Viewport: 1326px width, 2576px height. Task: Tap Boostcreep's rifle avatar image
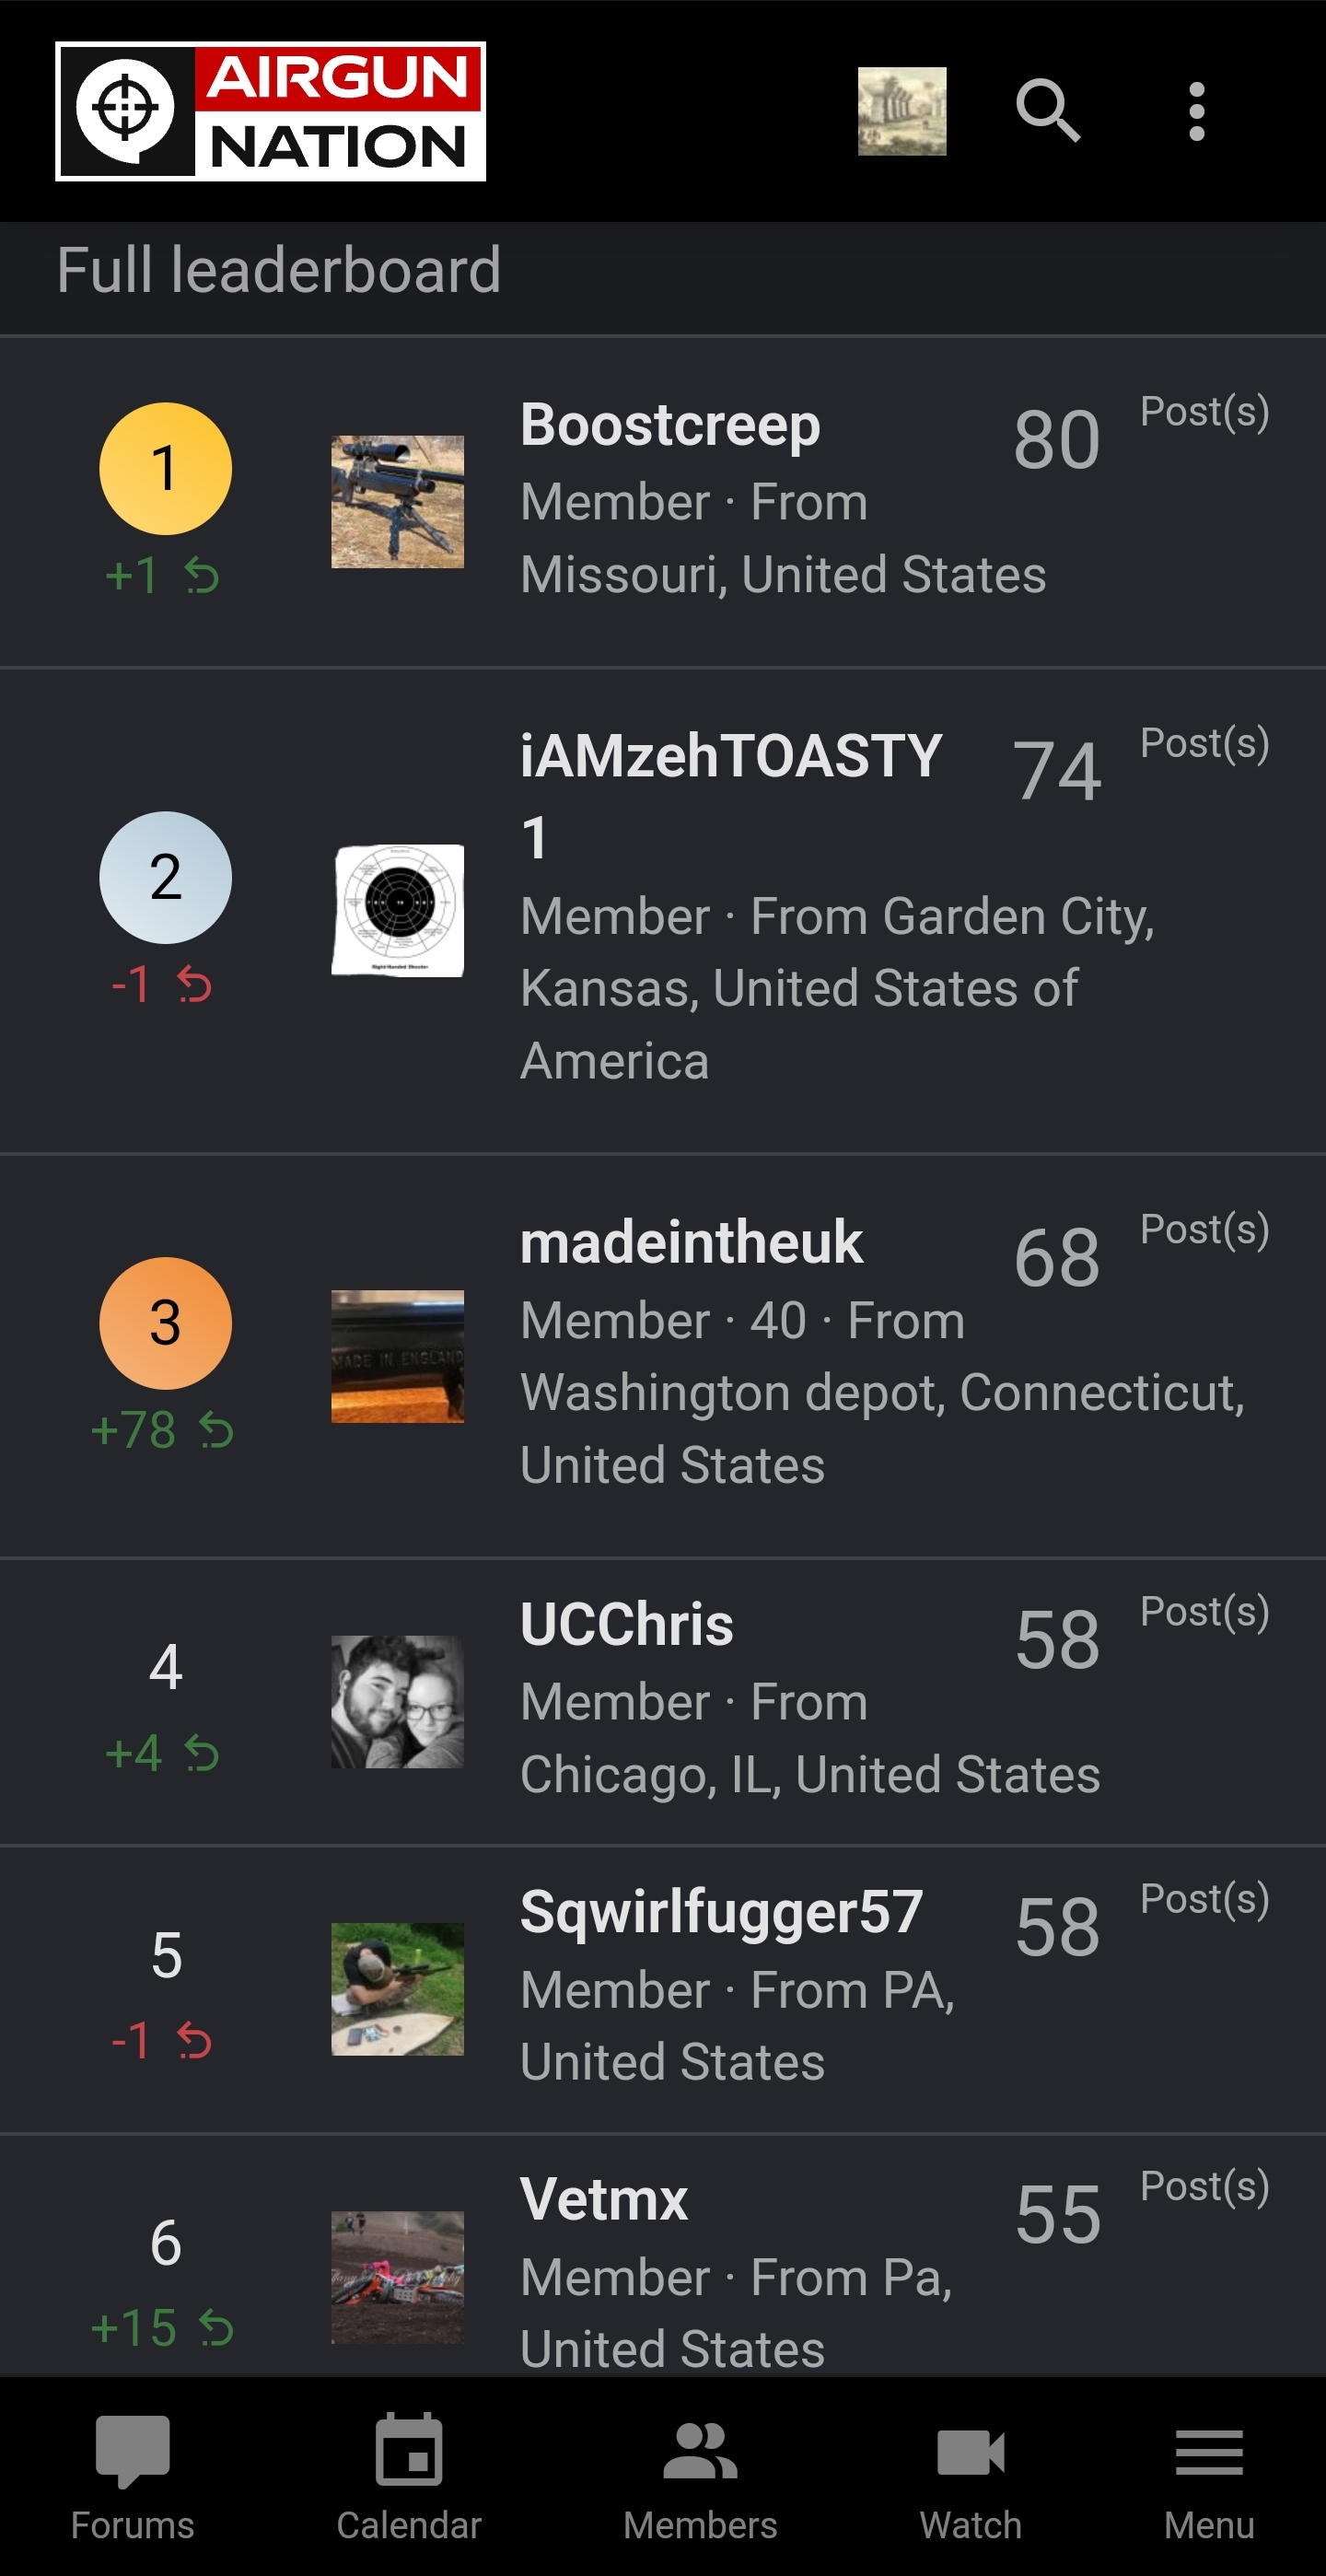pyautogui.click(x=397, y=501)
